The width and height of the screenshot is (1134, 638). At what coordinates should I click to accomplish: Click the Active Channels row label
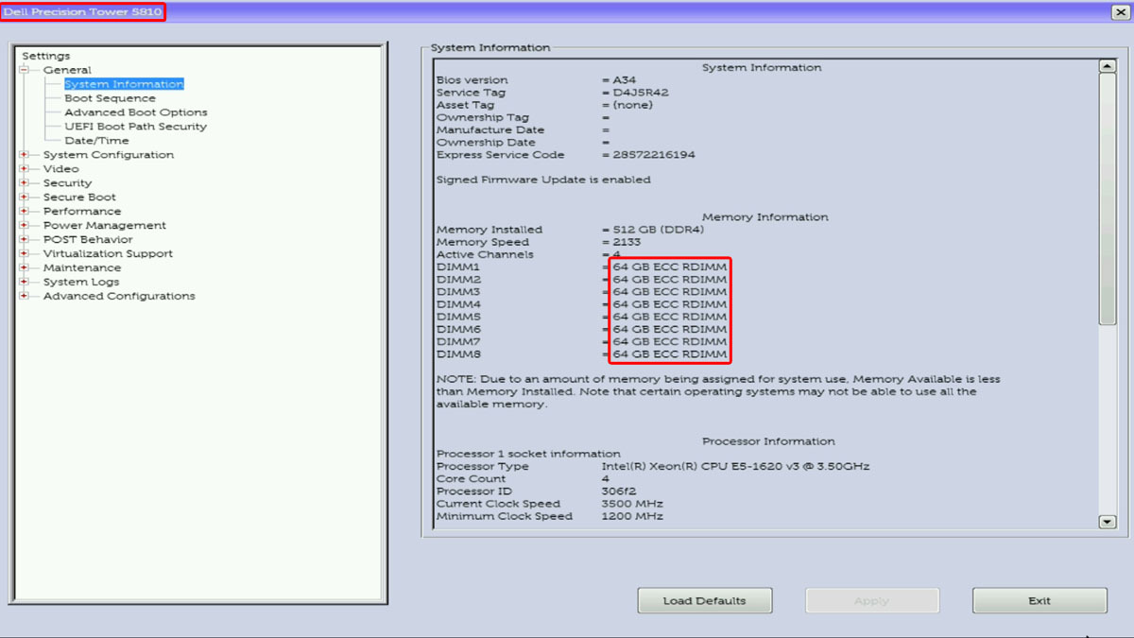point(485,255)
